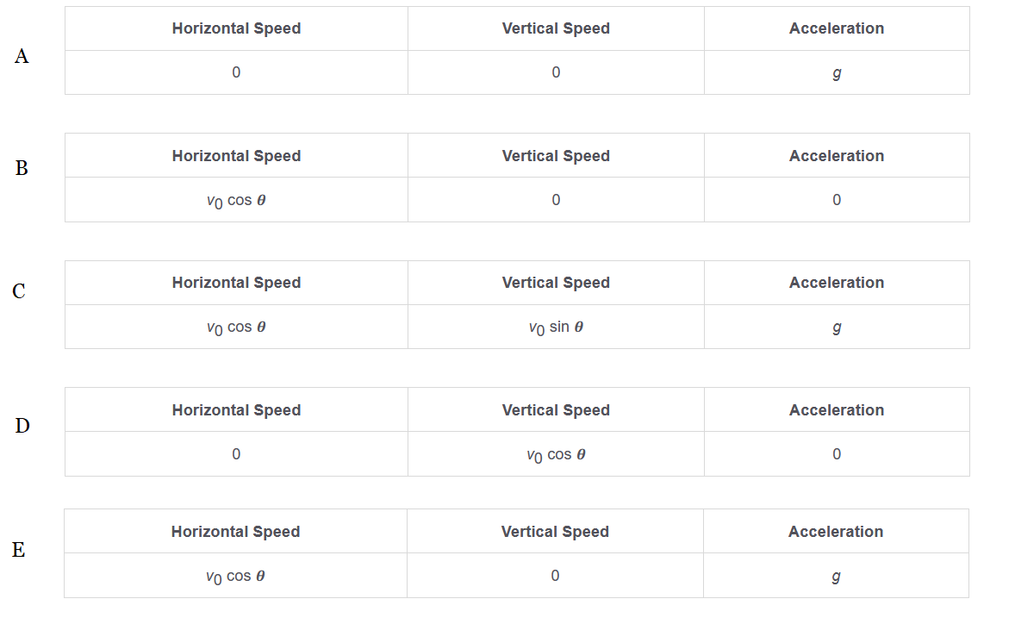Click Horizontal Speed v0 cos θ in table E
This screenshot has height=624, width=1015.
235,577
